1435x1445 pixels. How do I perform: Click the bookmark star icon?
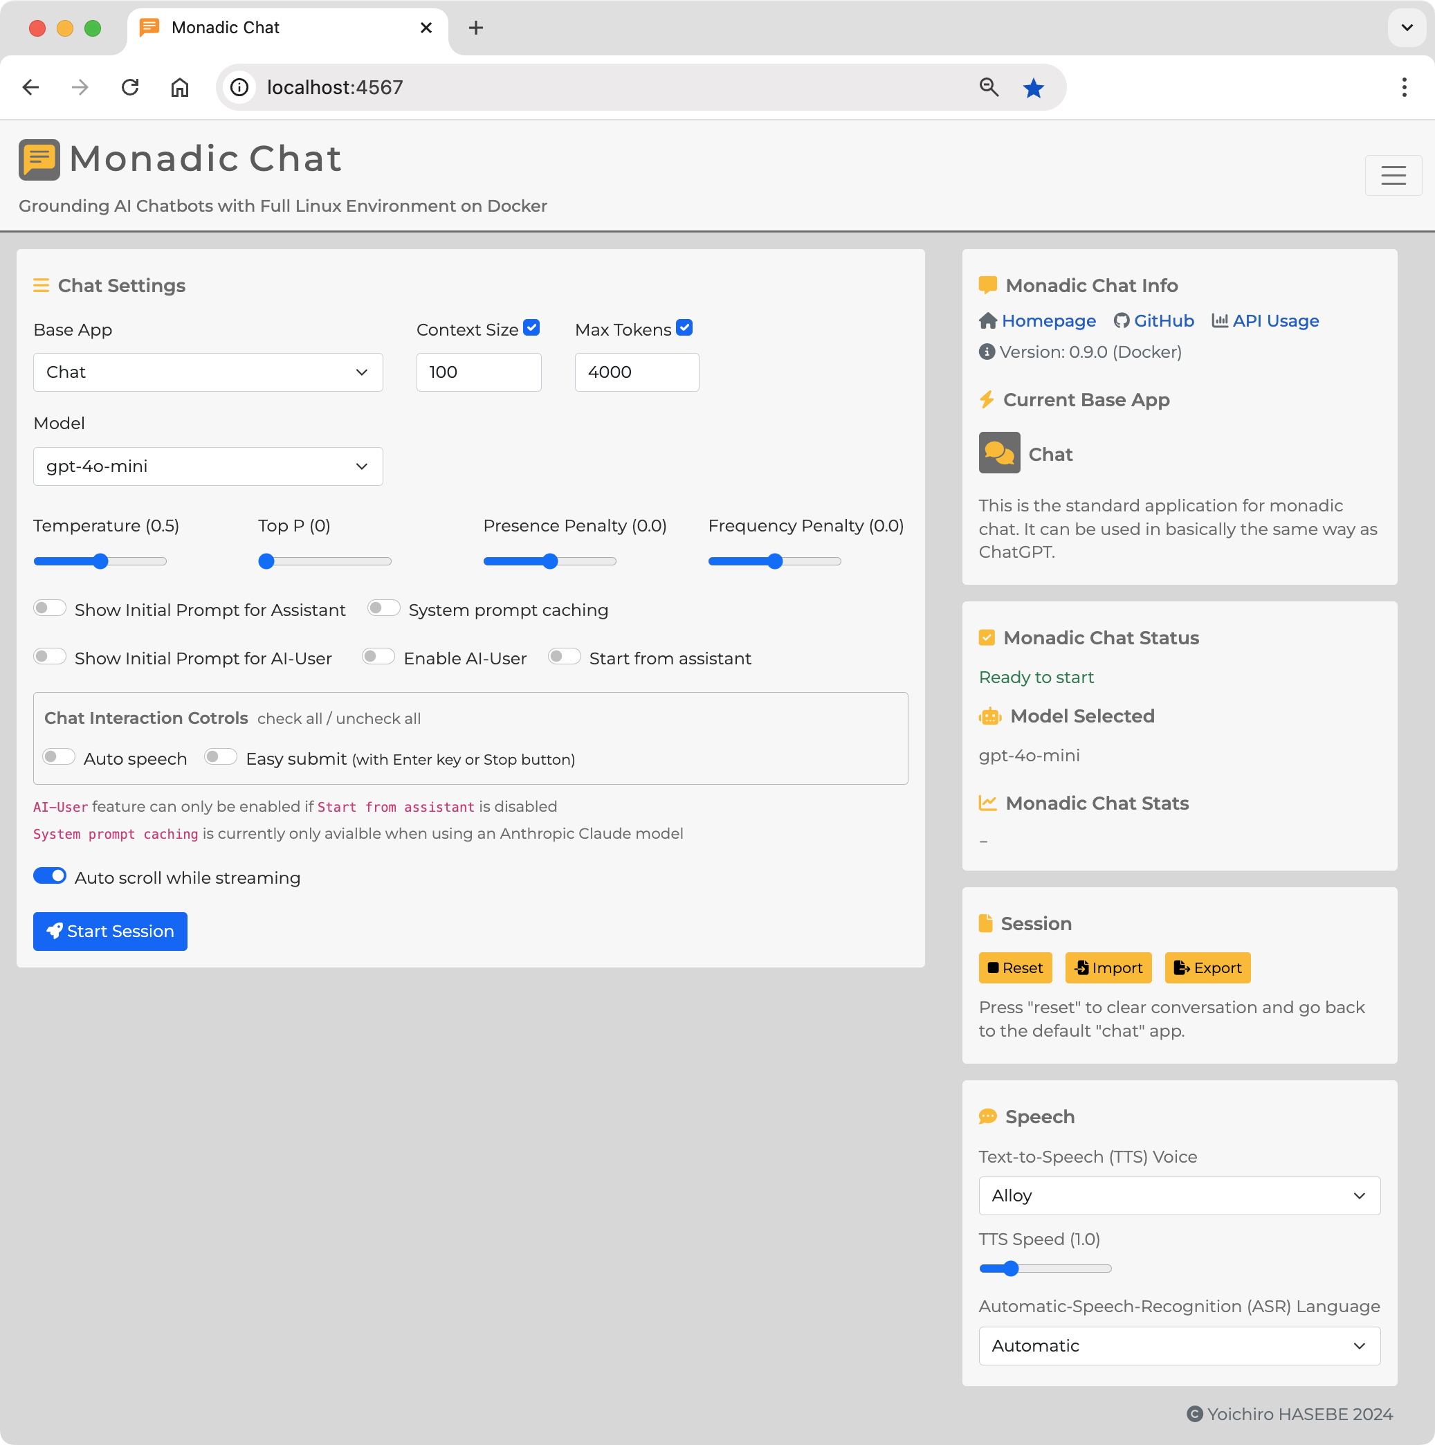point(1033,87)
